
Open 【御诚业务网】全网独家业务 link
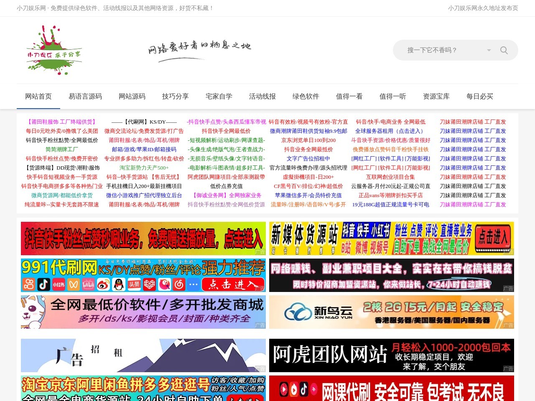coord(227,195)
